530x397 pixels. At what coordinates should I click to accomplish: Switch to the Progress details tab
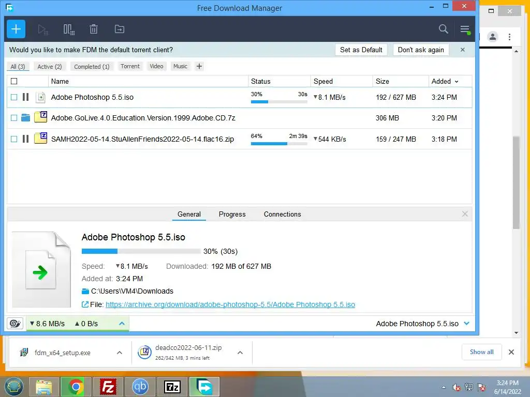pos(232,214)
